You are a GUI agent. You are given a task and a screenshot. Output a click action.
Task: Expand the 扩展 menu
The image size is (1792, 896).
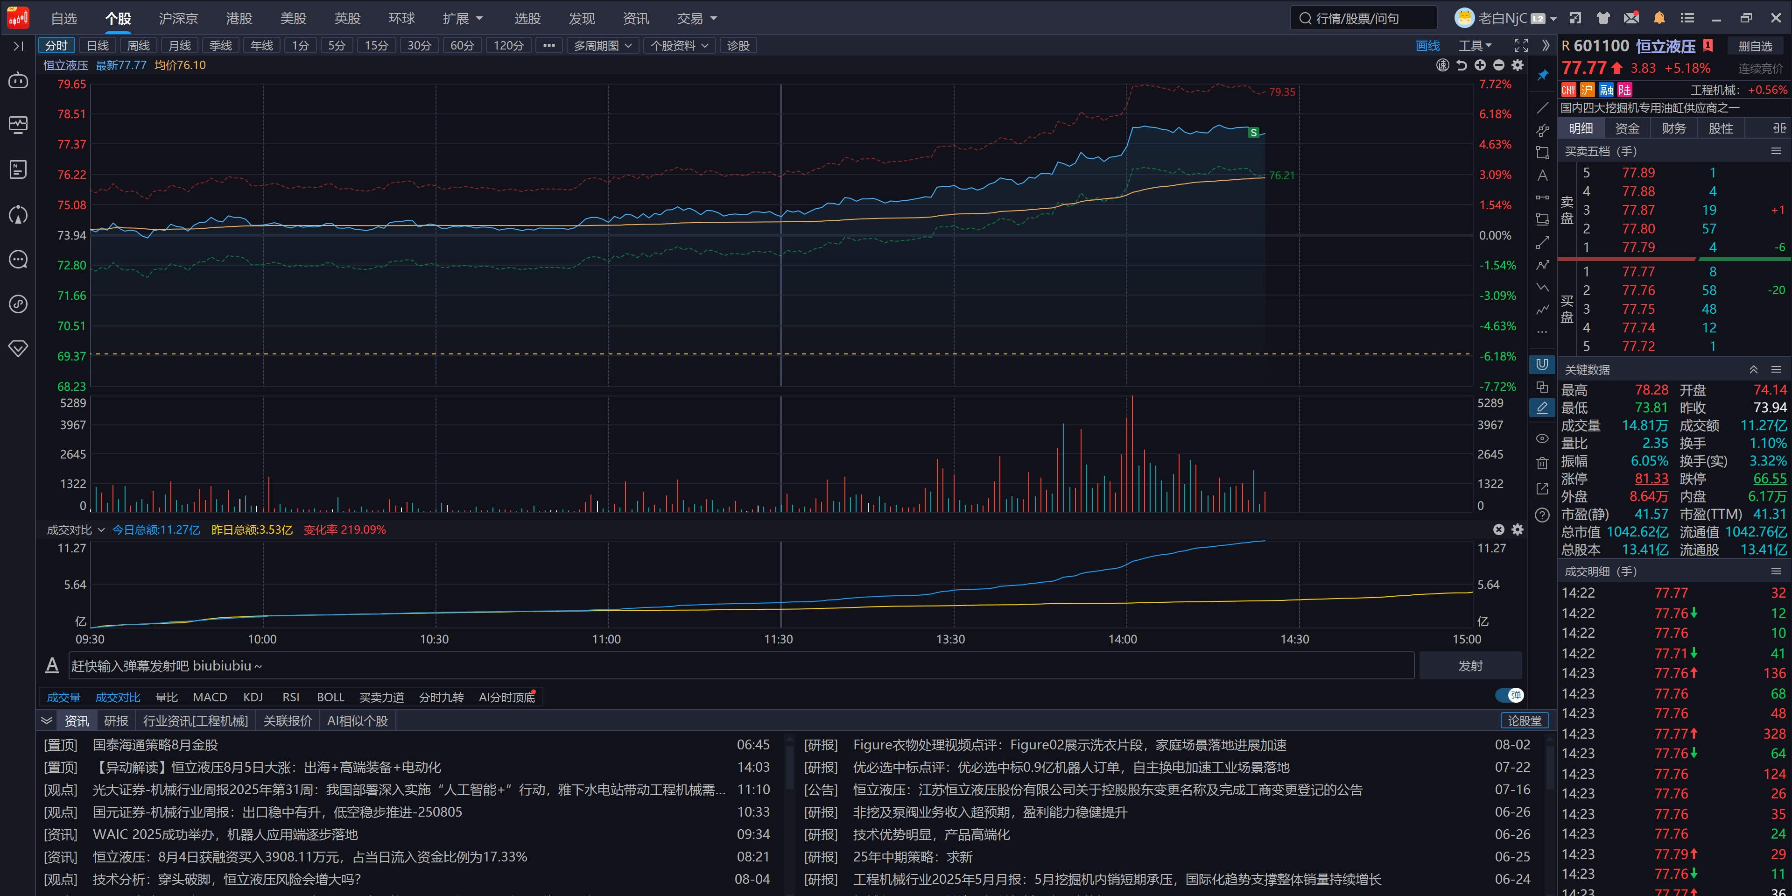click(463, 18)
